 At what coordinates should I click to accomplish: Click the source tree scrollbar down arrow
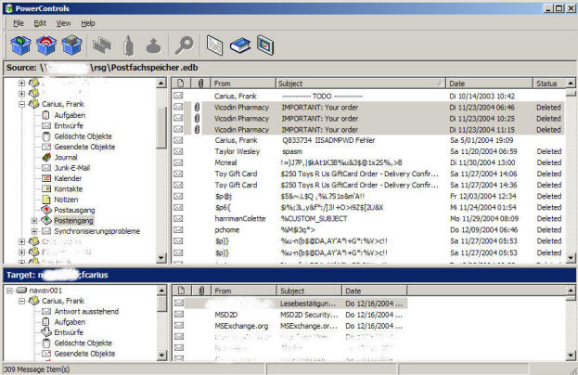pos(161,257)
